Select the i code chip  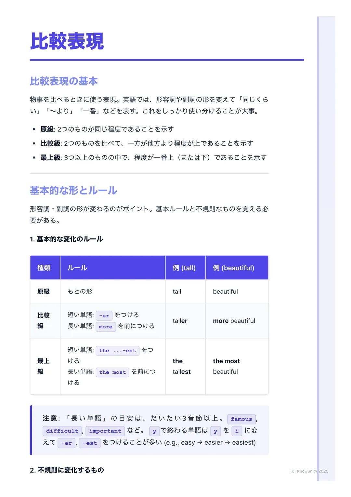pos(237,431)
